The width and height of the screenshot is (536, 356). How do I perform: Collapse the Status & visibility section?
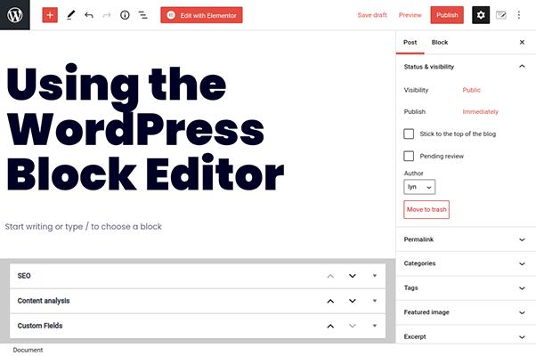pos(466,67)
